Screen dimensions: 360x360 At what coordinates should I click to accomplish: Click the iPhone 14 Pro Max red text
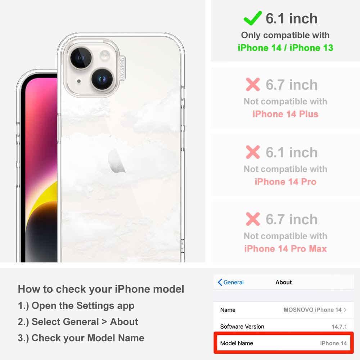pyautogui.click(x=285, y=249)
